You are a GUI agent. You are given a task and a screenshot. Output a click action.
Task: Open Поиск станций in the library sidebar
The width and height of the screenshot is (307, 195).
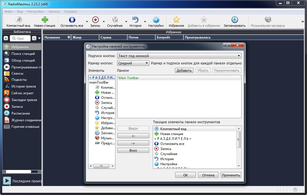tap(22, 53)
